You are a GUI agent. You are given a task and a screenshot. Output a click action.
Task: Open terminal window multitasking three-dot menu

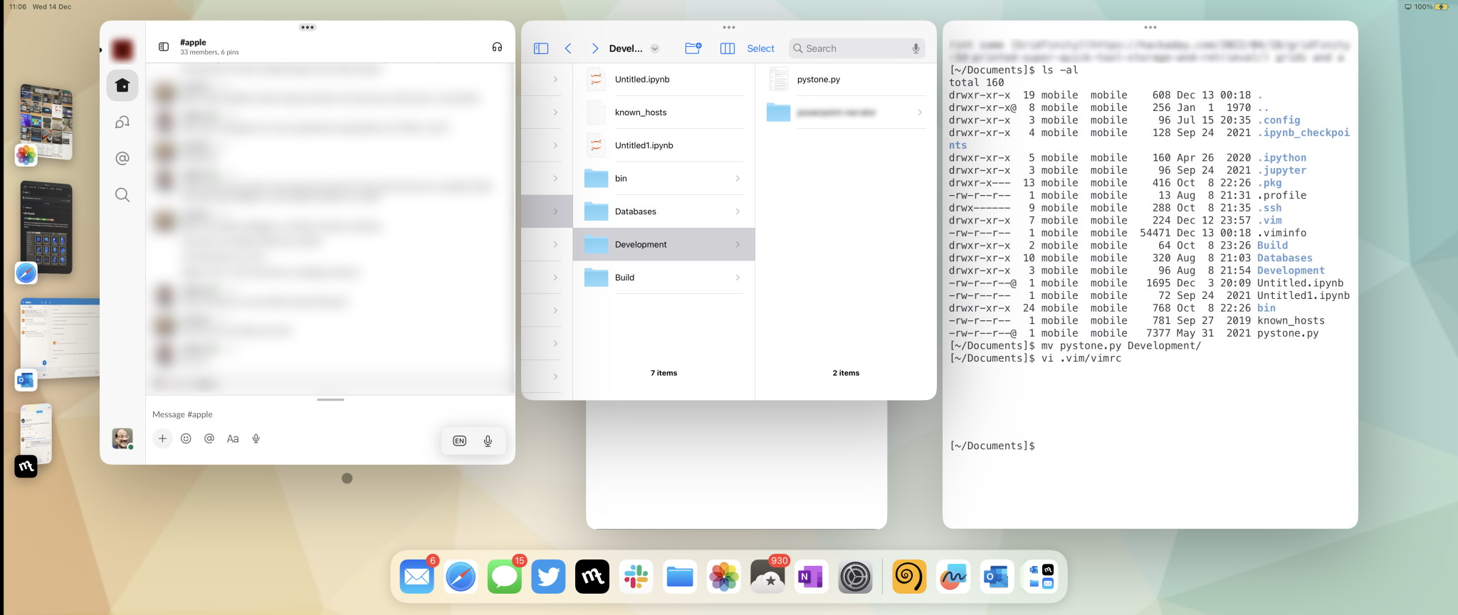(1150, 28)
